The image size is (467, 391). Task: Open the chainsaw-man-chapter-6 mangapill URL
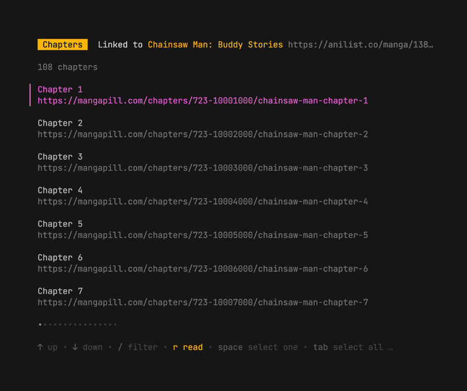pyautogui.click(x=203, y=268)
